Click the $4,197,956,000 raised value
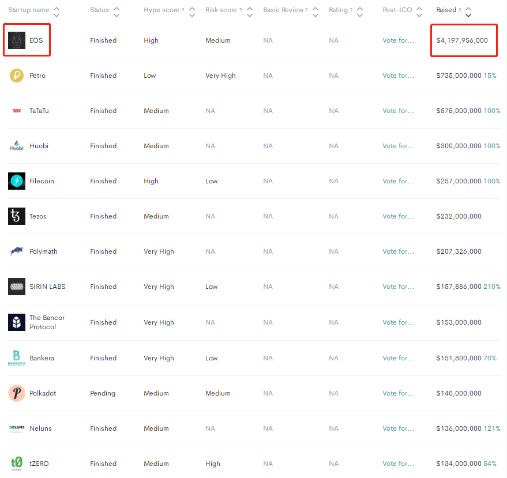This screenshot has height=478, width=507. (462, 40)
